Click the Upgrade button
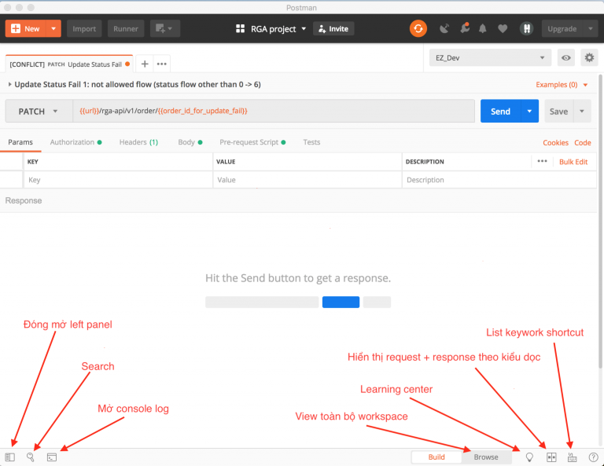The height and width of the screenshot is (466, 604). [562, 28]
